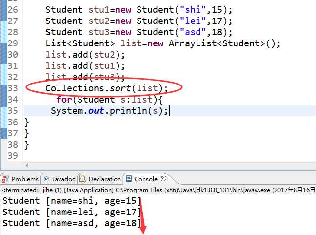
Task: Click the "shi" string literal
Action: pos(193,9)
